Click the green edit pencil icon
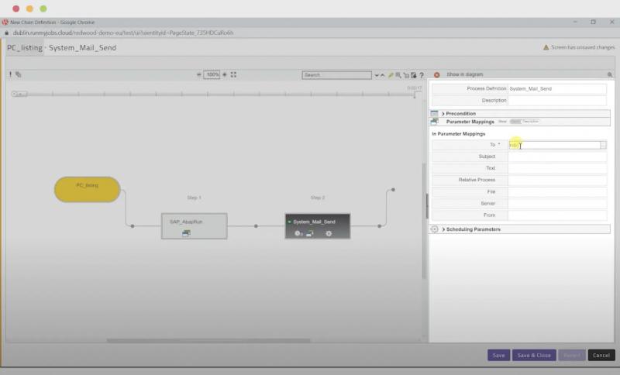 [391, 75]
